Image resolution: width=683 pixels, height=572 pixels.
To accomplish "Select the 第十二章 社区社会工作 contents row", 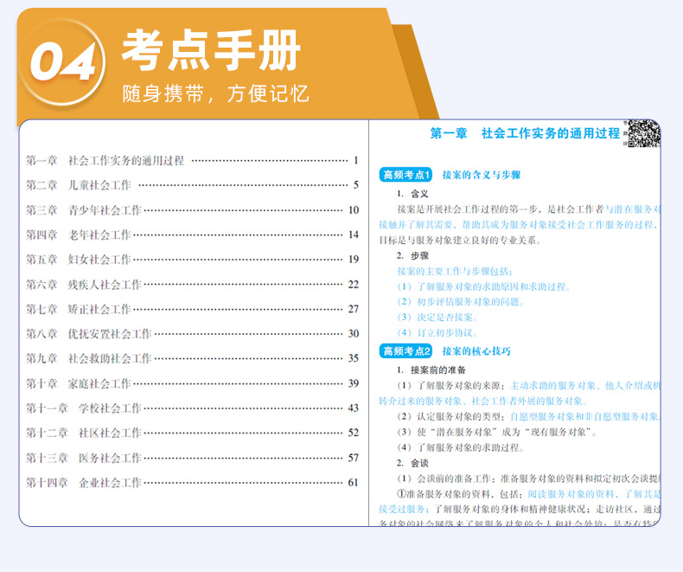I will [192, 433].
